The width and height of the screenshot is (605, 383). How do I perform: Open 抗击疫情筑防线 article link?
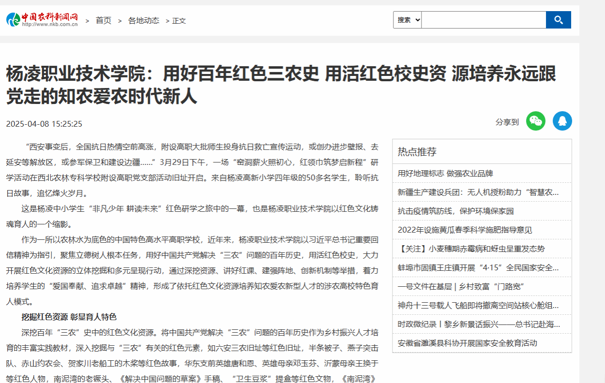pos(455,211)
